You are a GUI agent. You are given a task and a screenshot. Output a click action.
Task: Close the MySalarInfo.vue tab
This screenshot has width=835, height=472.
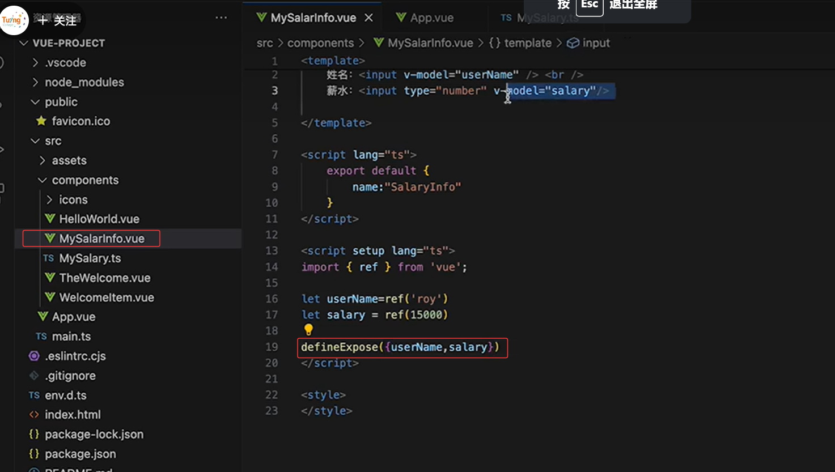coord(368,18)
